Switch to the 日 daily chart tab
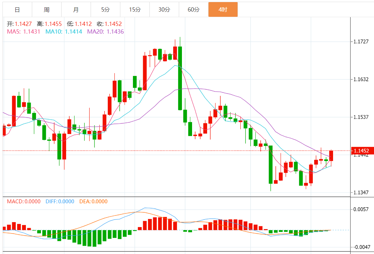 click(x=17, y=9)
